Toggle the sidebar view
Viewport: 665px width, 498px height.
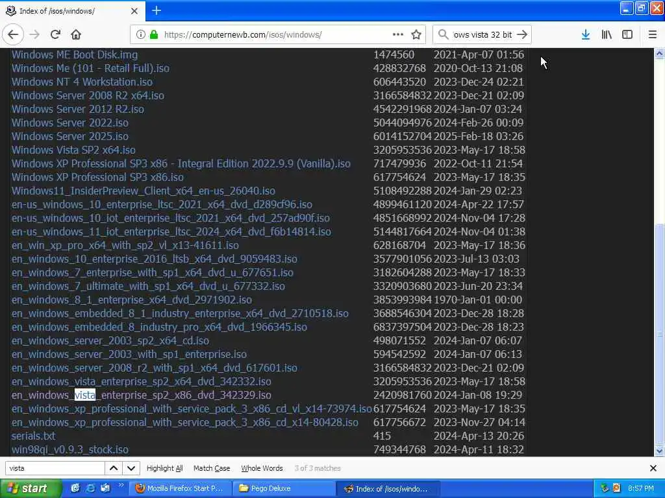[x=627, y=35]
